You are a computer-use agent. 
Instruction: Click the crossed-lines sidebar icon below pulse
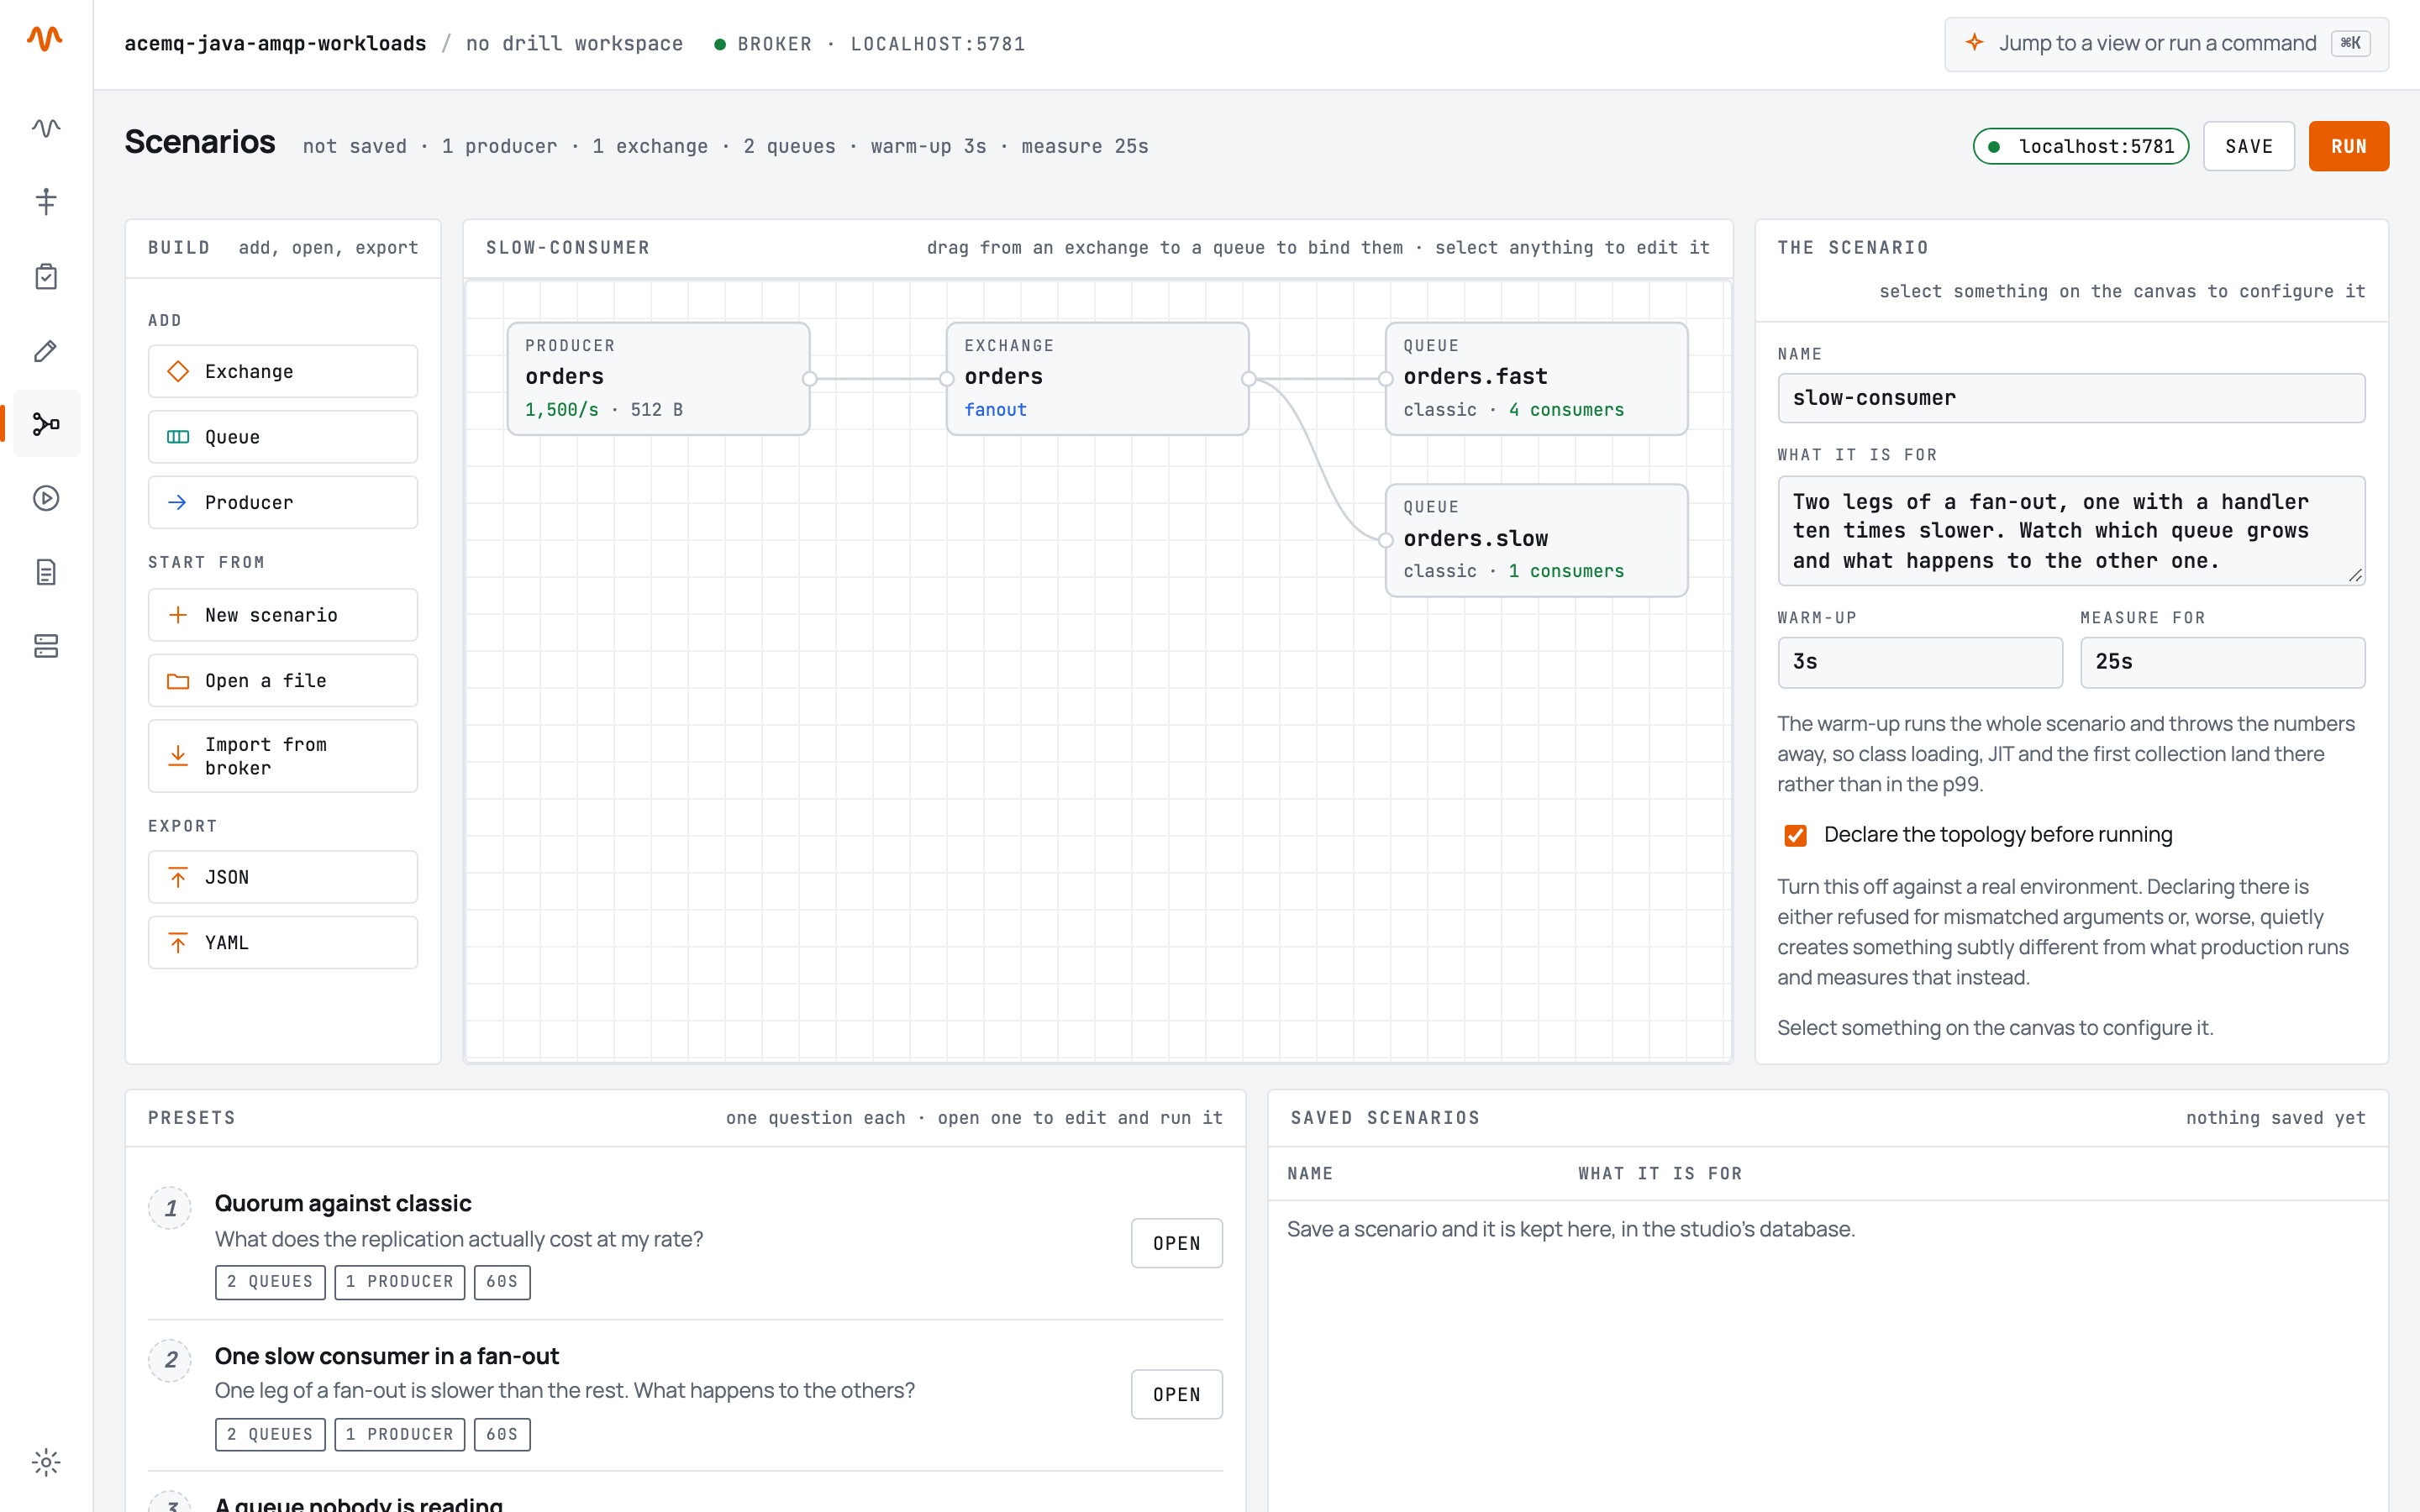pos(46,201)
